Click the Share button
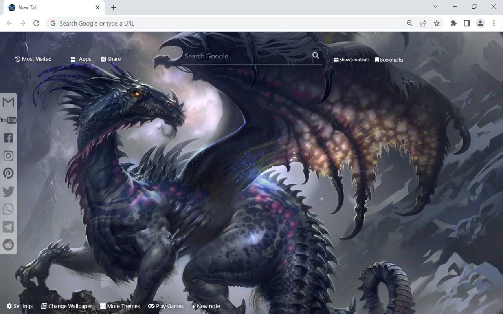 click(x=111, y=59)
